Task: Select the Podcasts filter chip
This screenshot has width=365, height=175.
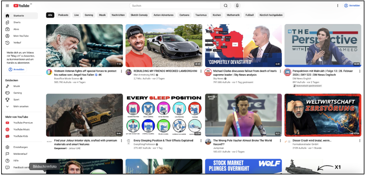Action: (63, 15)
